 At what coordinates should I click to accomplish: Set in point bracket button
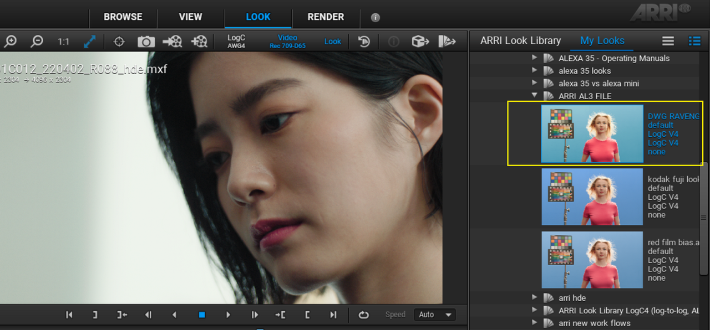[307, 314]
